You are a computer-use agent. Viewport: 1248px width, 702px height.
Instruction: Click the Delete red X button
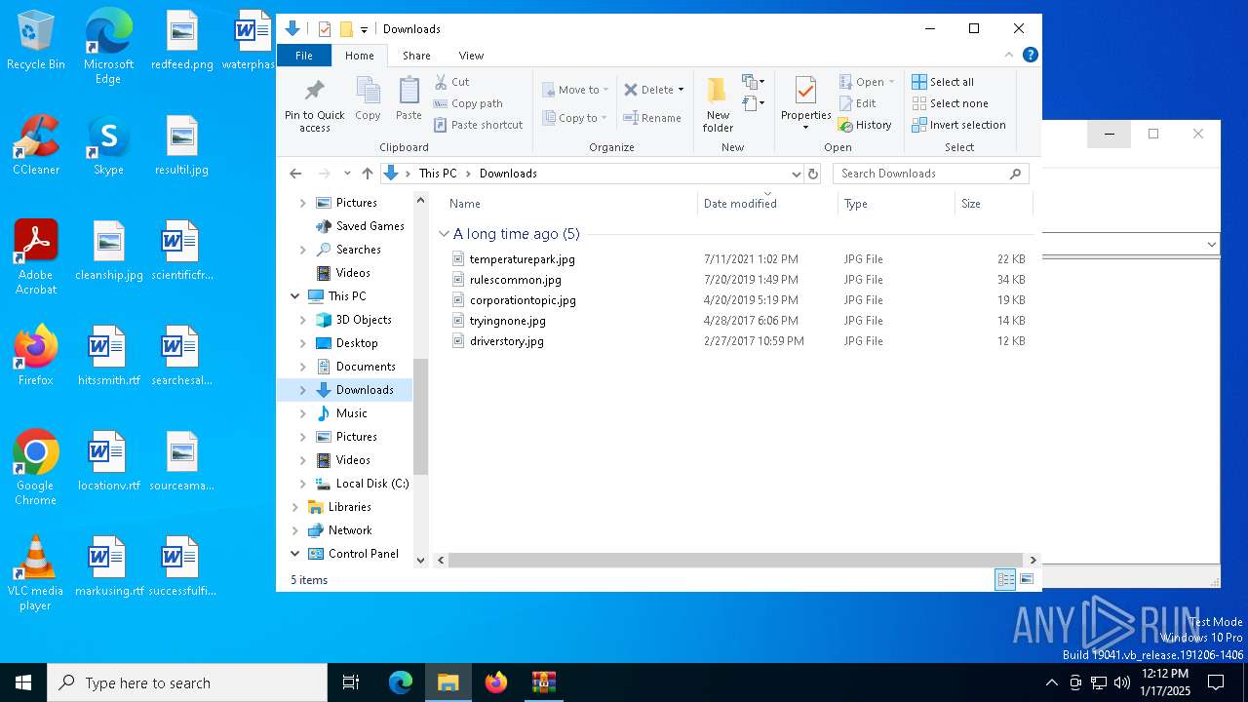click(648, 90)
